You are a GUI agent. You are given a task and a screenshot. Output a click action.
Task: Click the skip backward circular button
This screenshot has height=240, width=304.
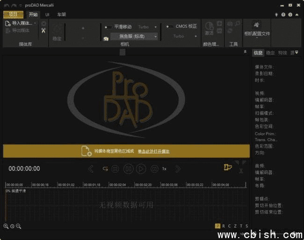pos(115,169)
